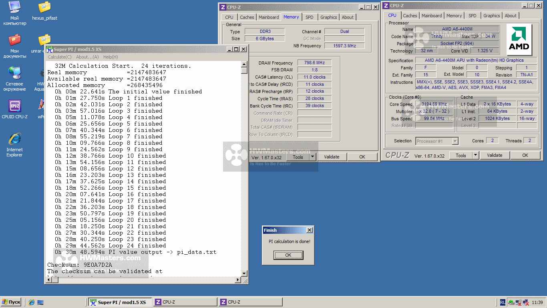Open the Calculate(C) menu in Super PI
Image resolution: width=547 pixels, height=308 pixels.
pos(60,57)
